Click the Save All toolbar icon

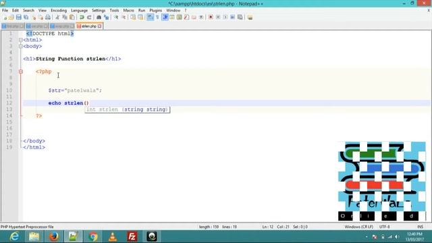(26, 18)
